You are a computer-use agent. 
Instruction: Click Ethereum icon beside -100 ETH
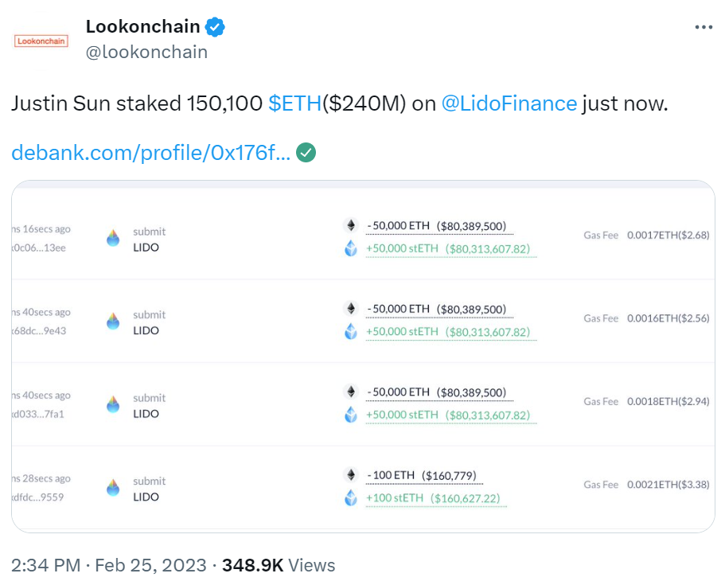351,475
